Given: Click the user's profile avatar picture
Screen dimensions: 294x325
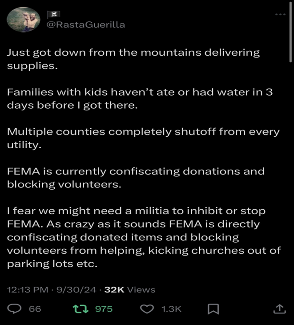Looking at the screenshot, I should click(x=24, y=20).
